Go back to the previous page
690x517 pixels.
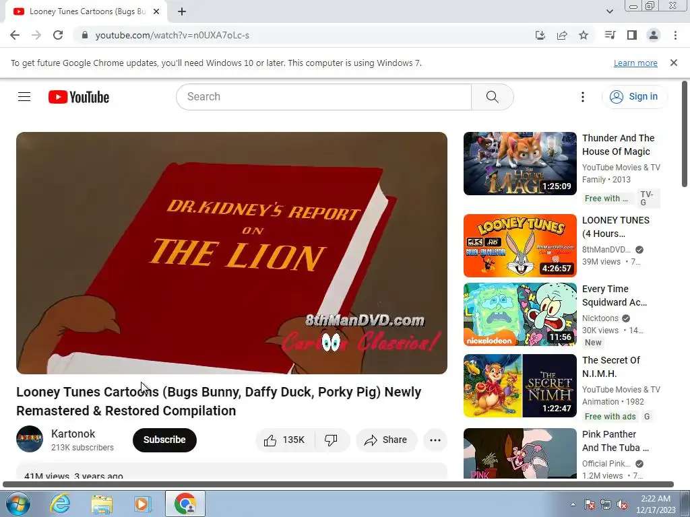point(15,35)
